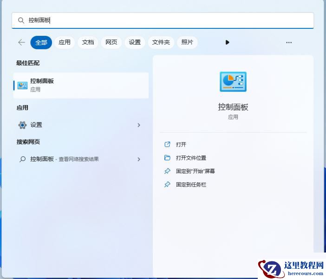
Task: Switch to the 应用 filter tab
Action: [65, 42]
